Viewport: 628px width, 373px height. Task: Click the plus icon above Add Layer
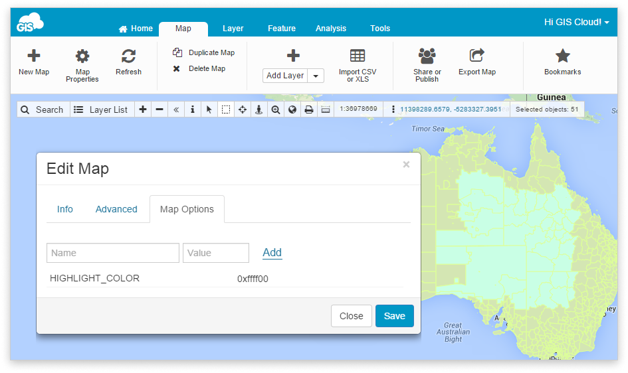(x=293, y=56)
